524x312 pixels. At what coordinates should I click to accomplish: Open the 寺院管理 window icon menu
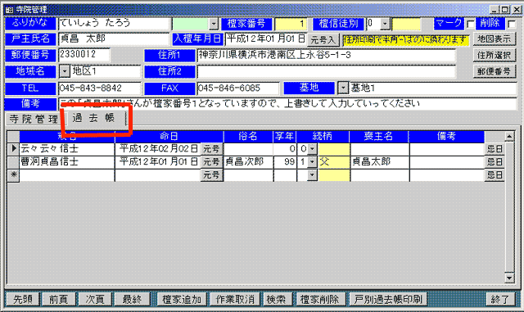(9, 10)
